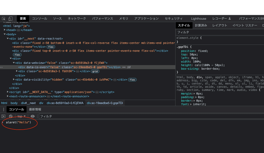Focus the console フィルタ input
This screenshot has width=264, height=153.
pos(151,116)
